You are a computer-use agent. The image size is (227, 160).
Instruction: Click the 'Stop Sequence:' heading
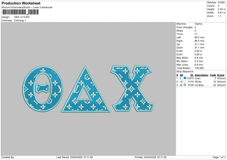point(185,71)
